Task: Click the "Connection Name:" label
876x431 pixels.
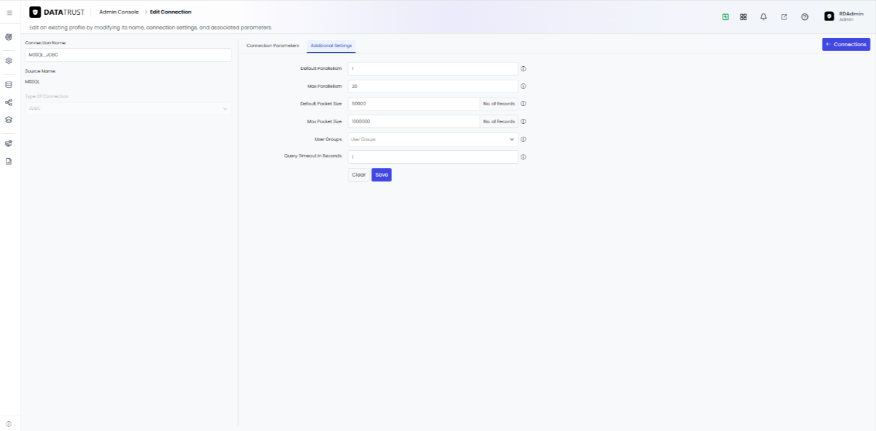Action: click(x=46, y=42)
